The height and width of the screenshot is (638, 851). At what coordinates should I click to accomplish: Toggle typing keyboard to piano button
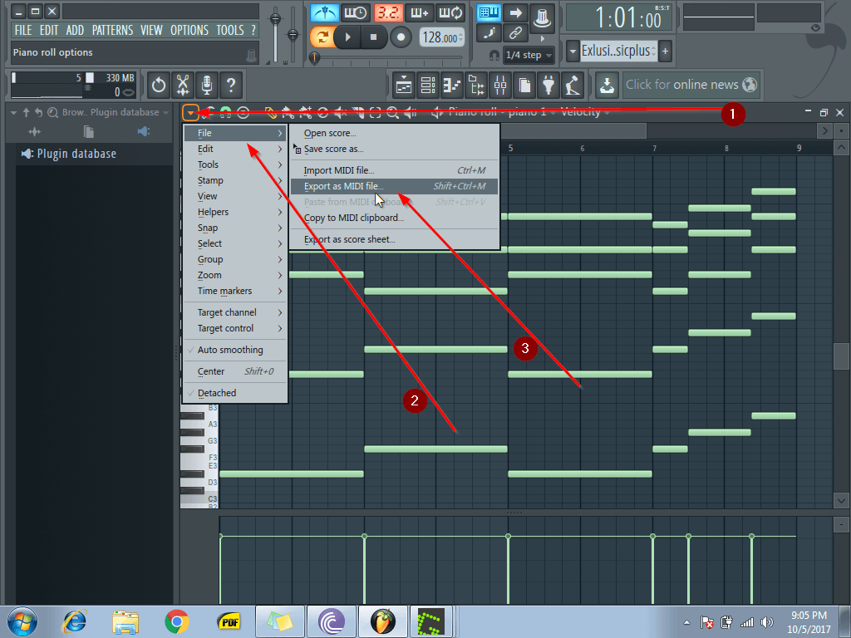point(489,12)
